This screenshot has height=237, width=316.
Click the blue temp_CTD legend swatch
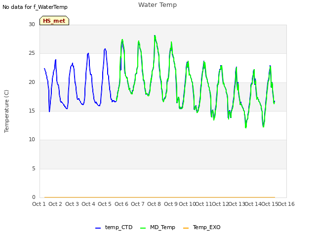pos(98,228)
